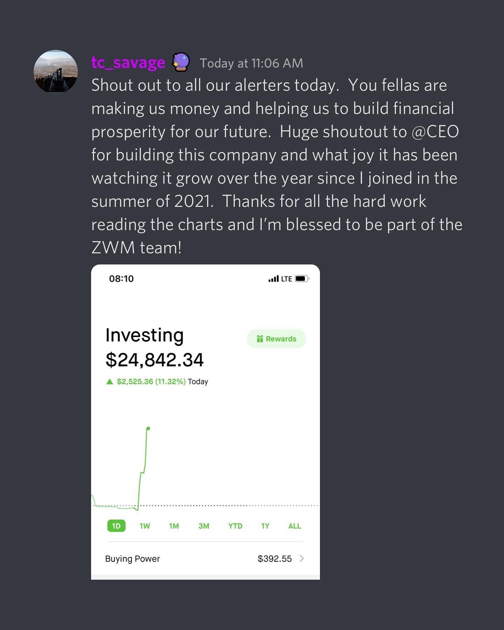Expand Buying Power chevron arrow
Image resolution: width=504 pixels, height=630 pixels.
[302, 559]
